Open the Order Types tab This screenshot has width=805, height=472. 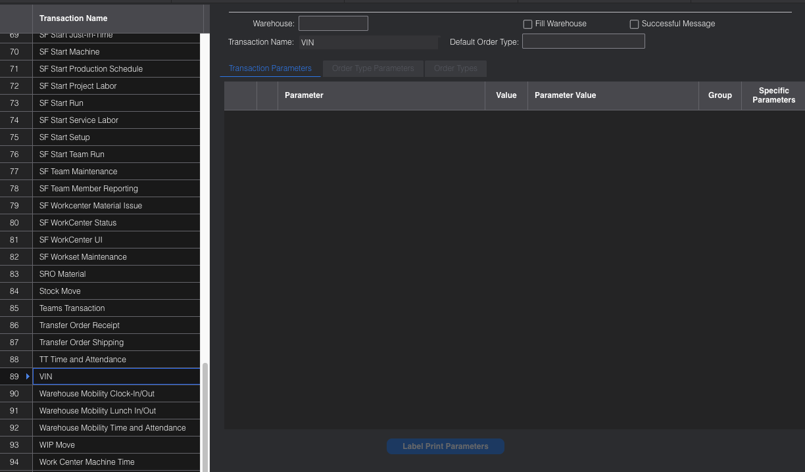click(456, 68)
